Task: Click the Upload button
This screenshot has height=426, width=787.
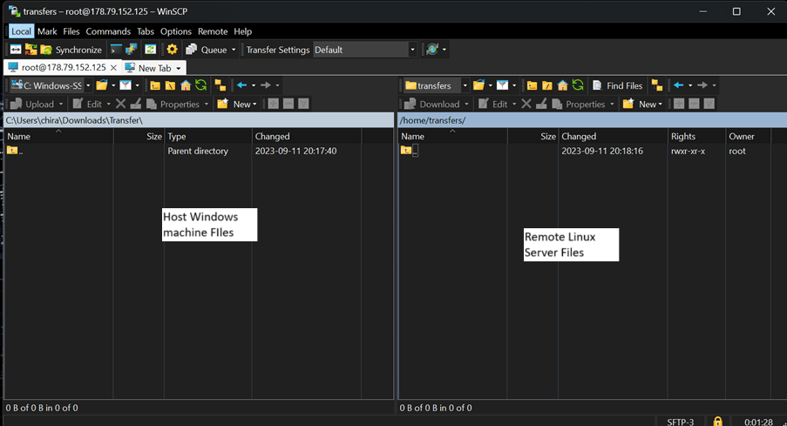Action: pyautogui.click(x=32, y=104)
